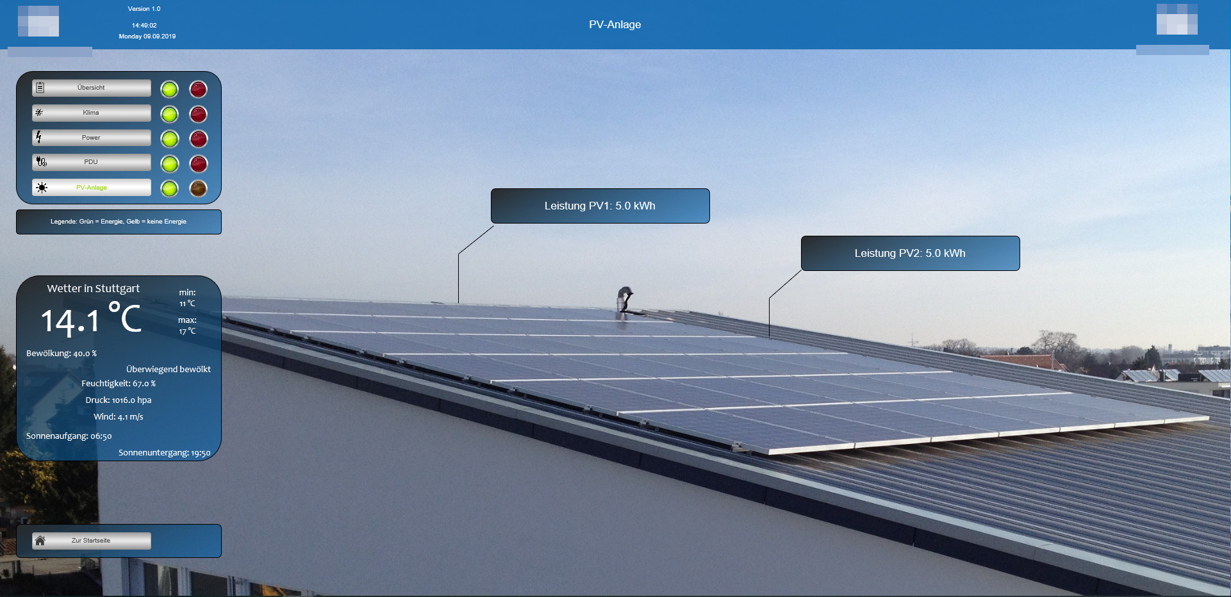The width and height of the screenshot is (1231, 597).
Task: Open the Power navigation button
Action: (x=92, y=138)
